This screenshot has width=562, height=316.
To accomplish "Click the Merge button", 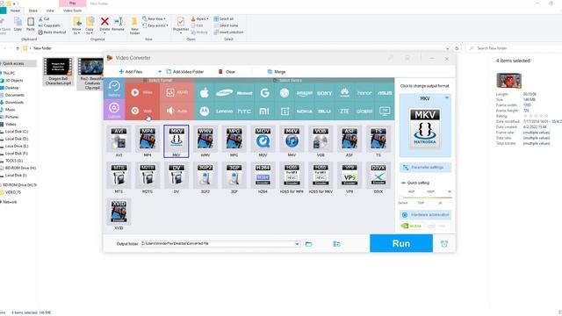I will point(277,72).
